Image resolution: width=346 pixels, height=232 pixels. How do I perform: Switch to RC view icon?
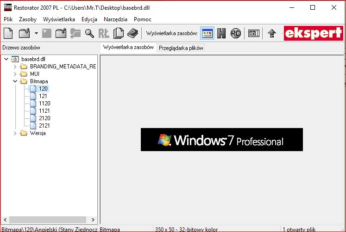click(x=236, y=33)
